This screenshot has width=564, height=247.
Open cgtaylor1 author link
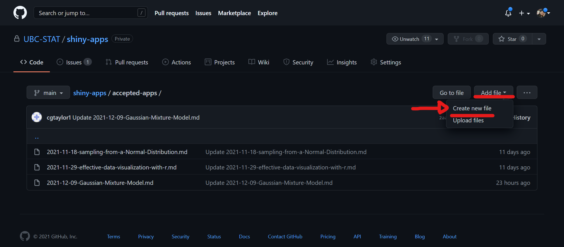pos(59,118)
